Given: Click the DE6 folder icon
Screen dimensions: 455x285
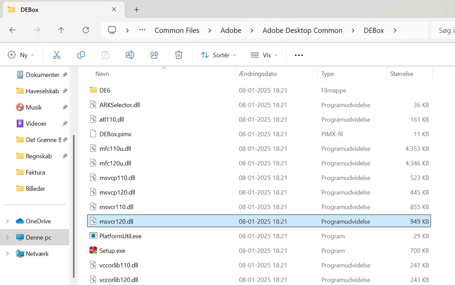Looking at the screenshot, I should tap(93, 90).
